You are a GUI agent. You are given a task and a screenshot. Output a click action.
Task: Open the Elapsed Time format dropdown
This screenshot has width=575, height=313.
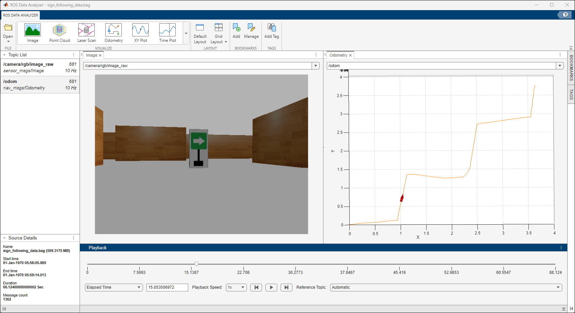tap(114, 287)
